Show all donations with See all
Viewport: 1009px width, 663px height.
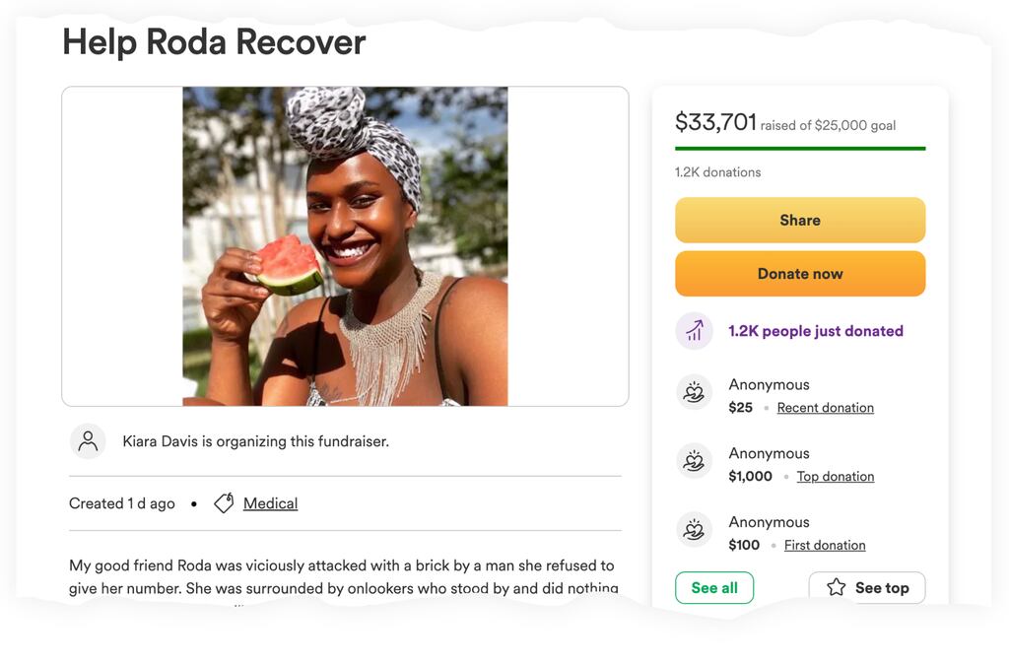coord(714,586)
